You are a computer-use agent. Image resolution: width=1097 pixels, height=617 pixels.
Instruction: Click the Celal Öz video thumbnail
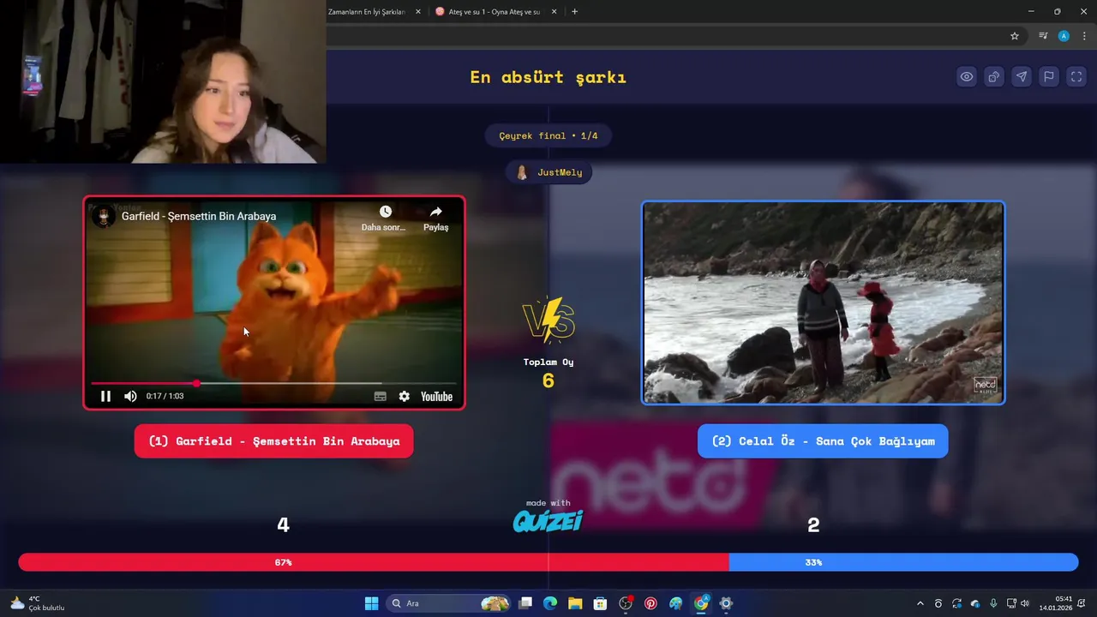[823, 303]
